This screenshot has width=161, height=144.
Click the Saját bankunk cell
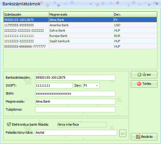click(81, 41)
